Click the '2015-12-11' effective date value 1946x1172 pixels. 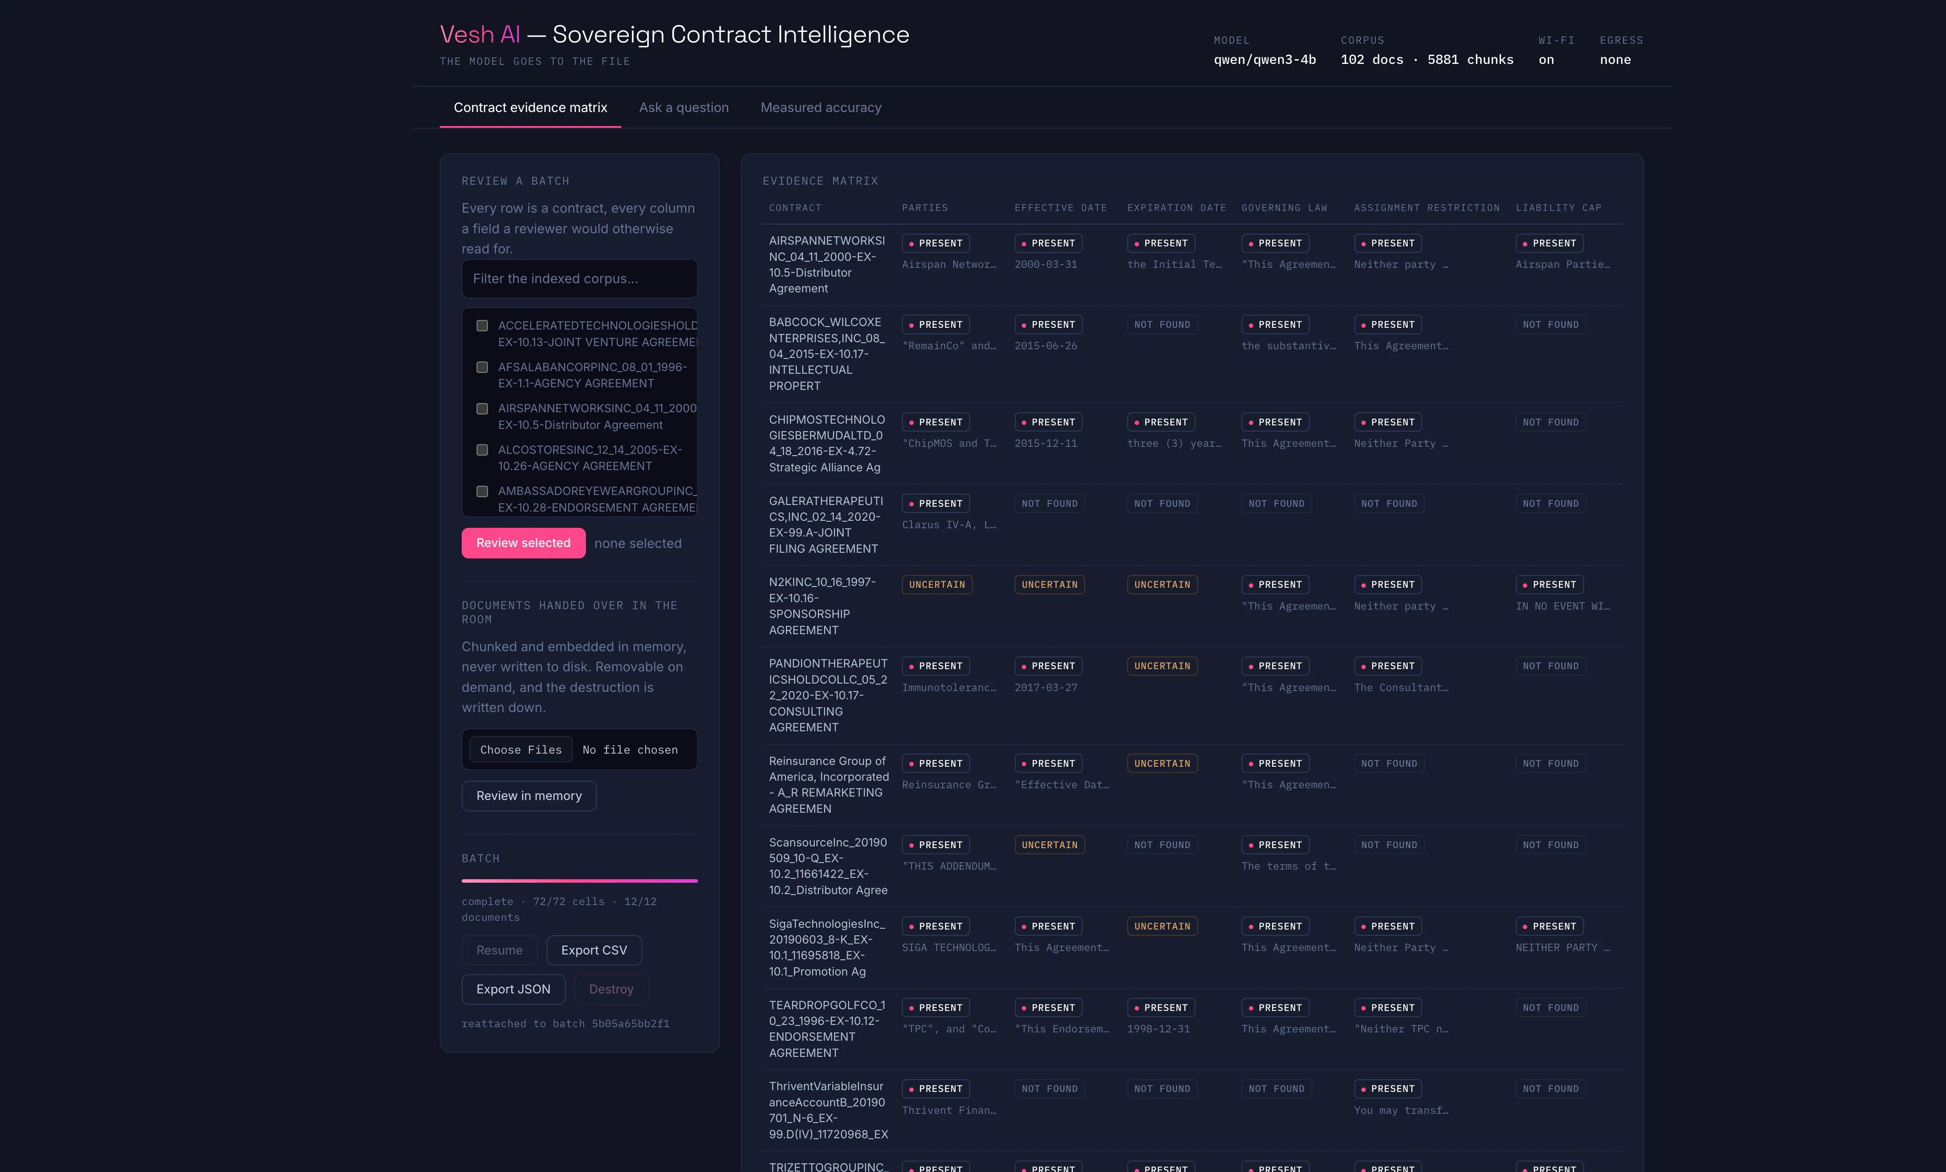pos(1045,444)
